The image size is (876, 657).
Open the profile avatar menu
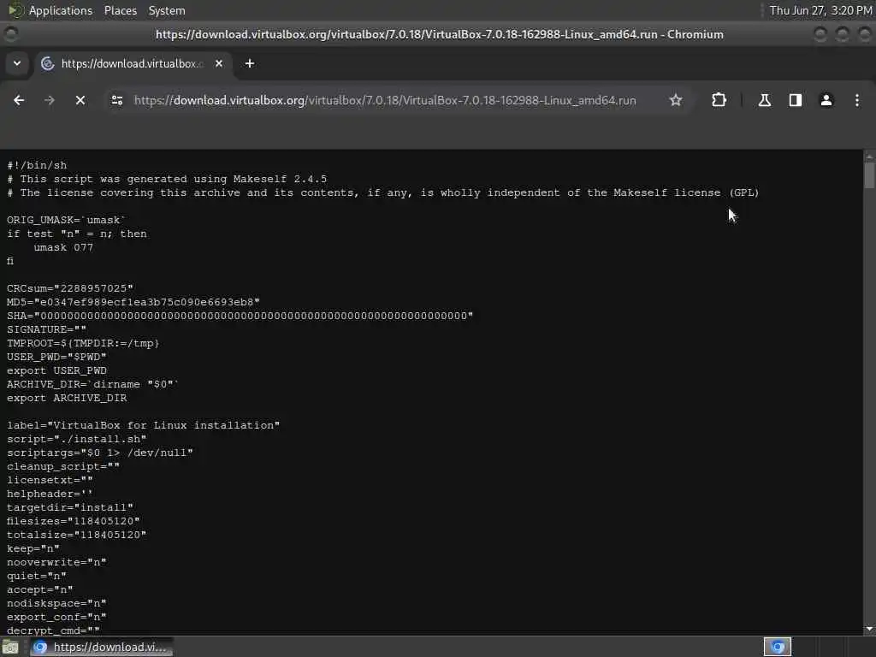826,101
